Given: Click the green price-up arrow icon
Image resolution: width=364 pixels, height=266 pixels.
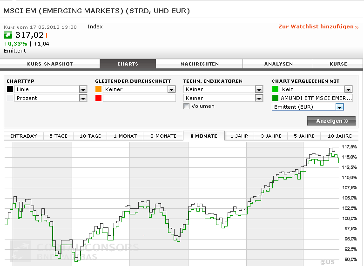Looking at the screenshot, I should click(x=8, y=35).
